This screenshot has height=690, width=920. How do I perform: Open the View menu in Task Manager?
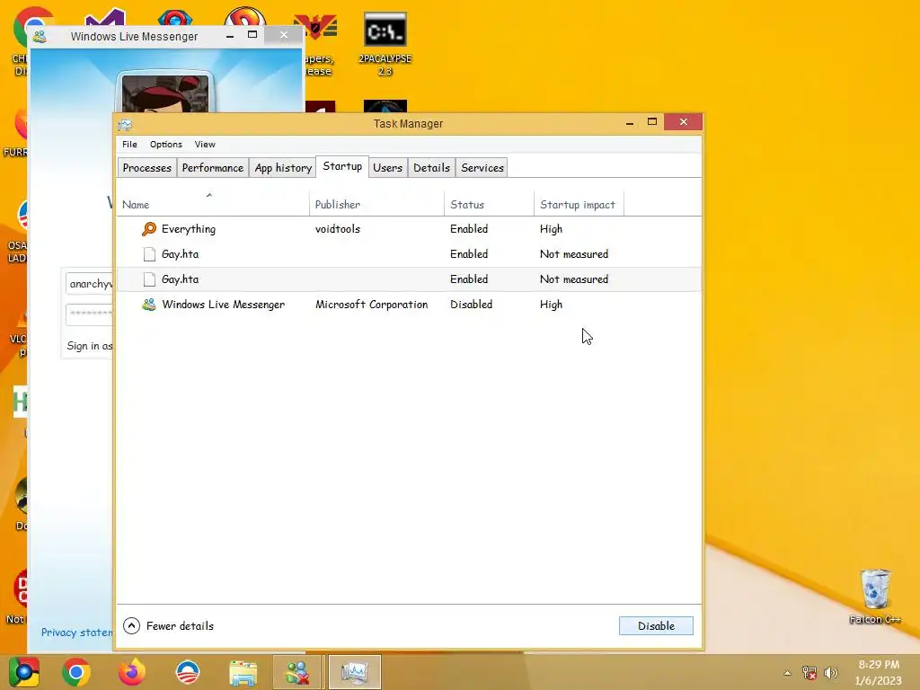pyautogui.click(x=205, y=145)
